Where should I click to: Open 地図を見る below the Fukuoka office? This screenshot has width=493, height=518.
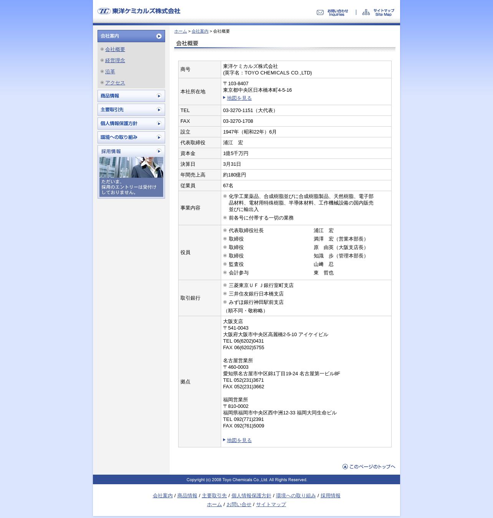(x=239, y=440)
